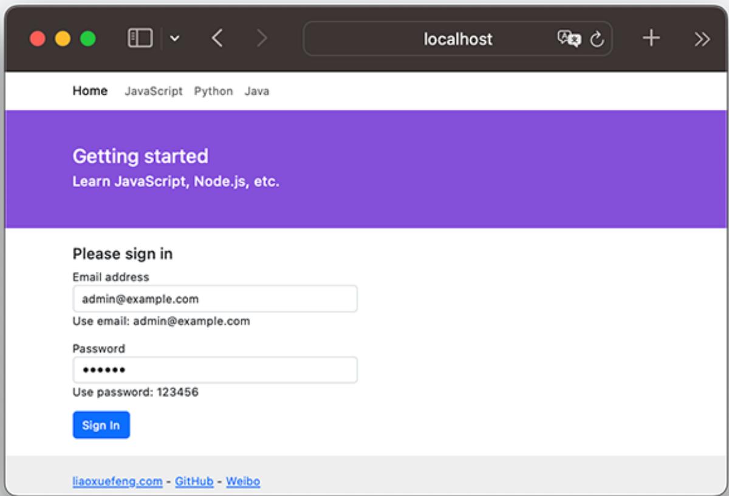Click the green fullscreen window button

pos(88,39)
